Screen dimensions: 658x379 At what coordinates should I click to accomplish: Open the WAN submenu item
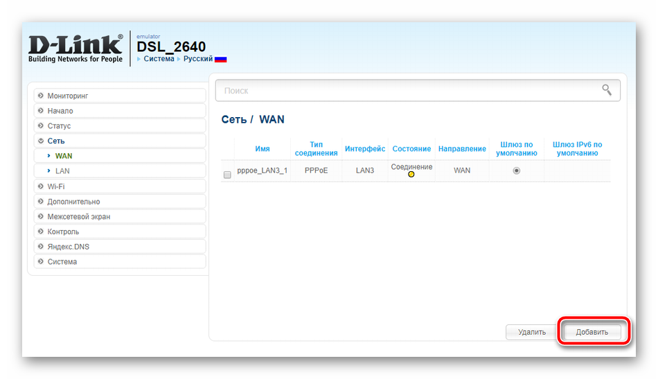[x=120, y=156]
